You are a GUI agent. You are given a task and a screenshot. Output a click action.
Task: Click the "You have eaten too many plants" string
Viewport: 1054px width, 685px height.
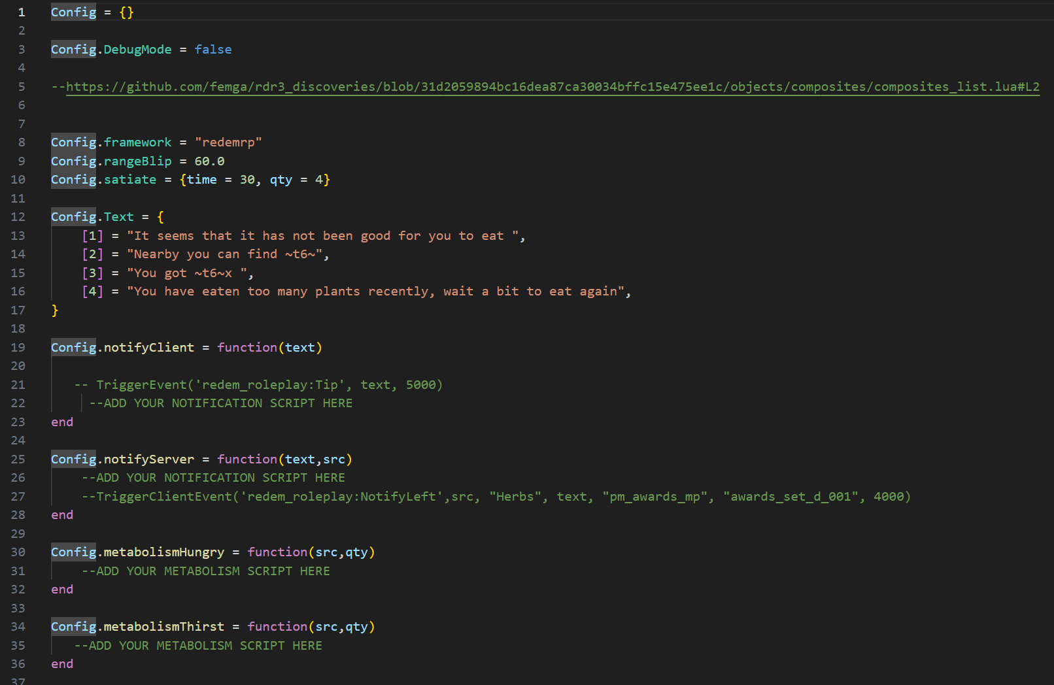(x=376, y=292)
